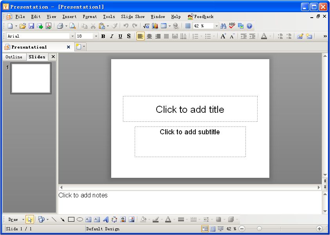Run the ABC spelling check
The image size is (330, 235).
point(232,26)
